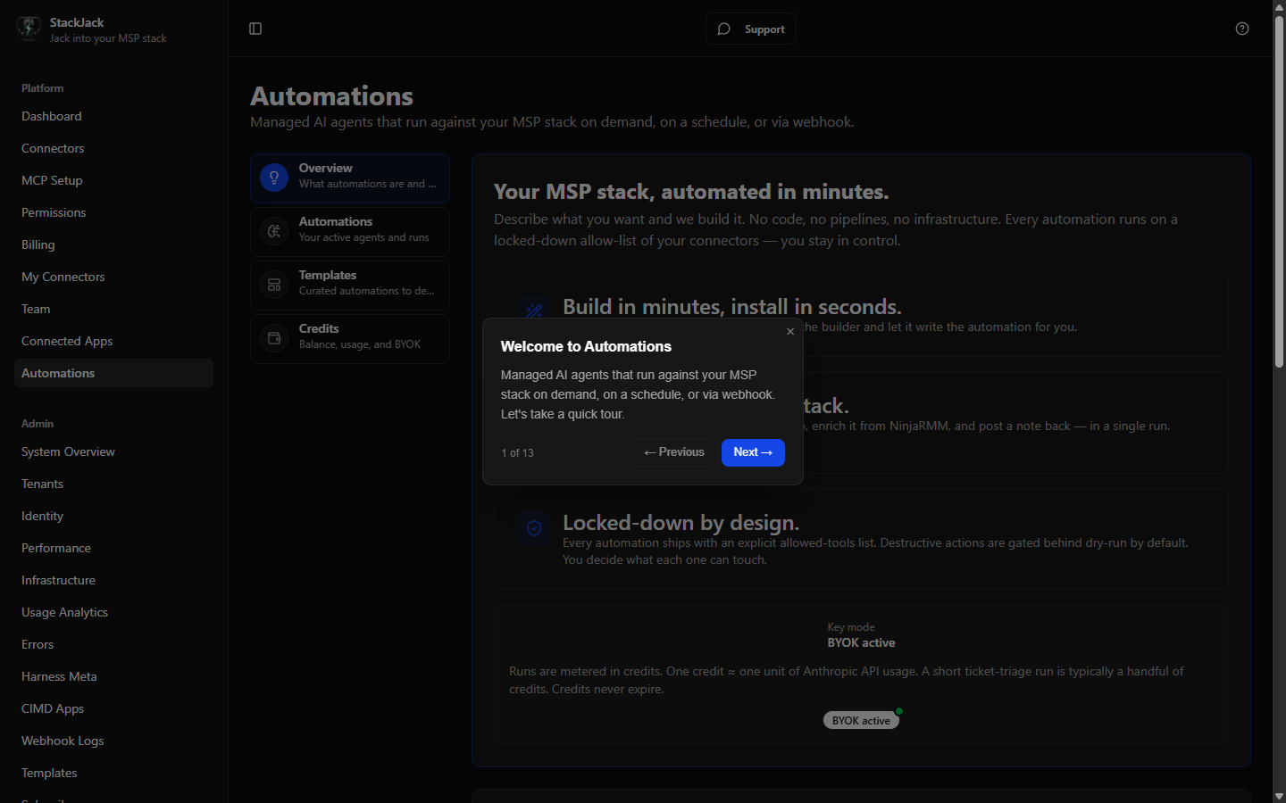Screen dimensions: 1286x803
Task: Go to Identity admin page
Action: pos(113,516)
